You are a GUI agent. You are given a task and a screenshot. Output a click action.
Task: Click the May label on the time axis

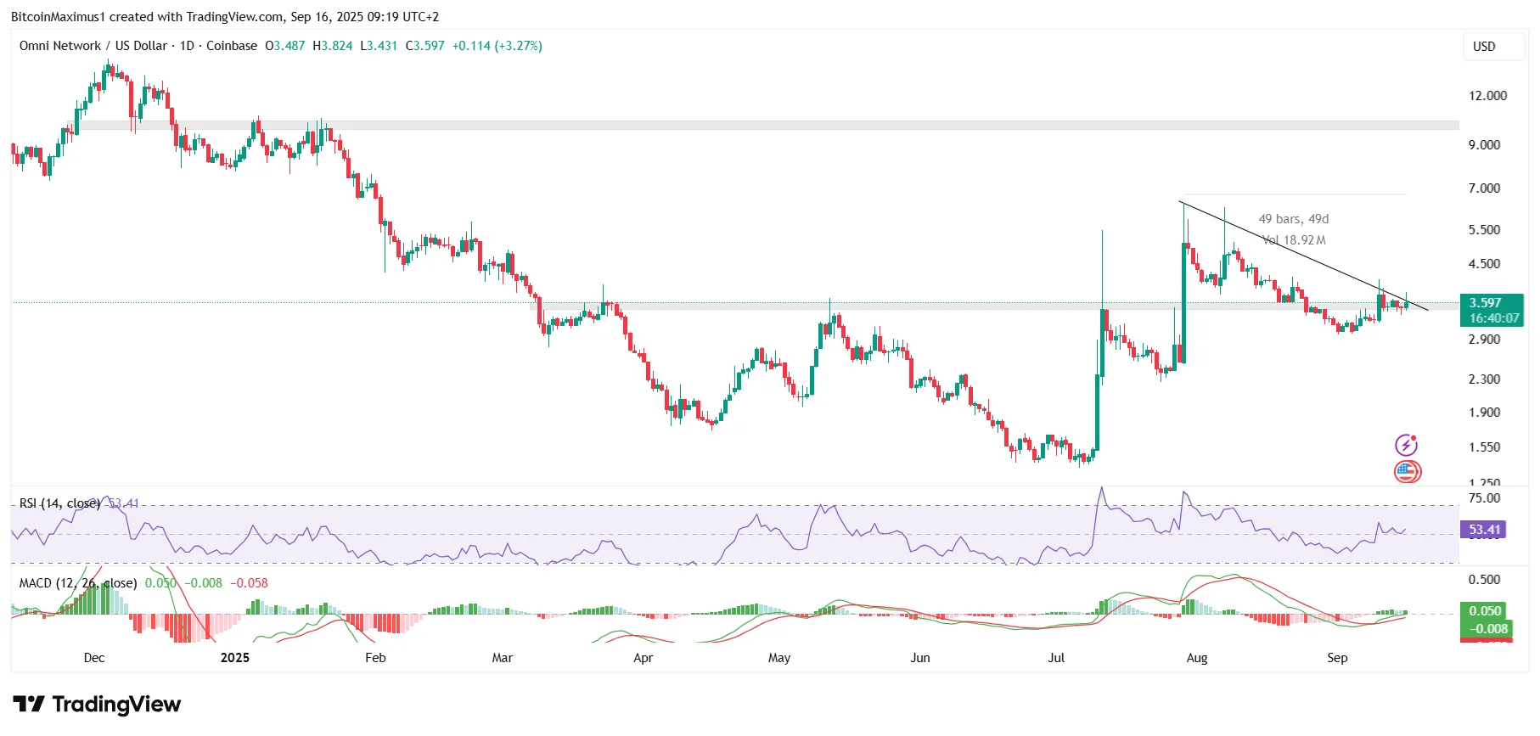779,658
